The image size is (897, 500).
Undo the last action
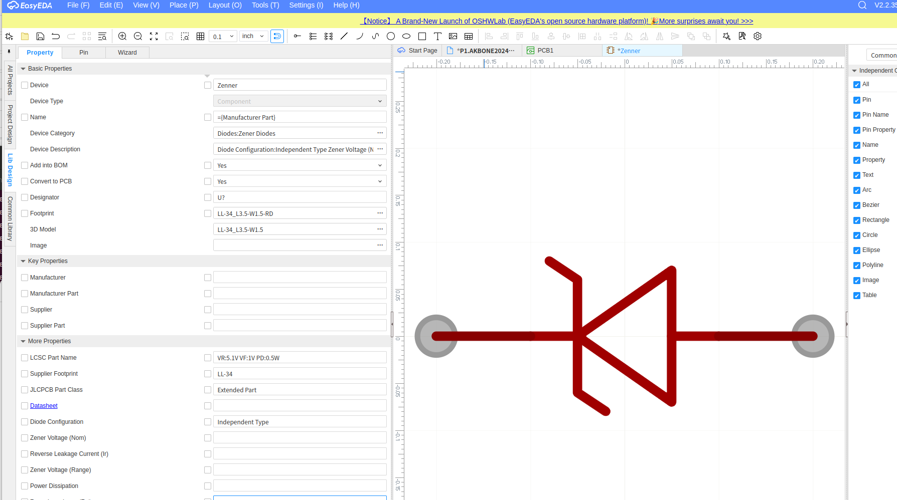coord(56,36)
